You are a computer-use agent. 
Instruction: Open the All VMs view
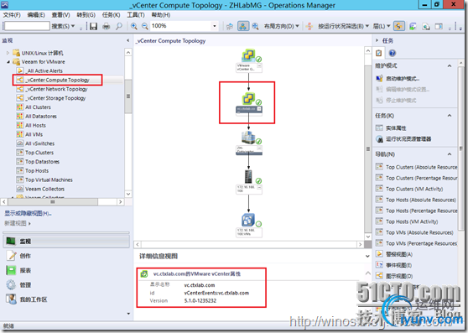pos(34,134)
